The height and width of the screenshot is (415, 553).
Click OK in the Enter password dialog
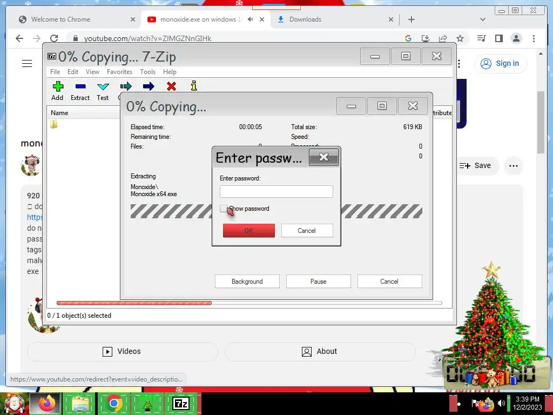(248, 230)
